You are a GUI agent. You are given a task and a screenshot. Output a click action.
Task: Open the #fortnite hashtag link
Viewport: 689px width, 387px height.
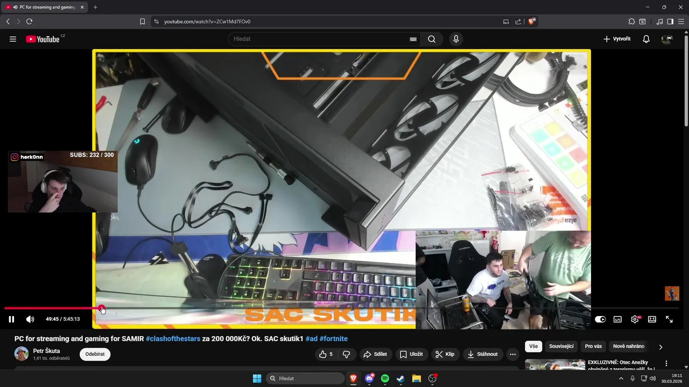click(333, 339)
